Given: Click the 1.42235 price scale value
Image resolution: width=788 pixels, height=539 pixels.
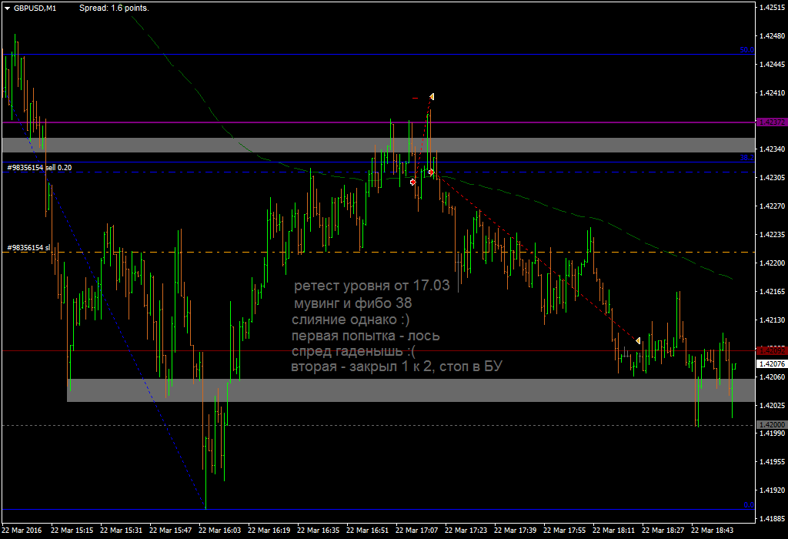Looking at the screenshot, I should 772,234.
